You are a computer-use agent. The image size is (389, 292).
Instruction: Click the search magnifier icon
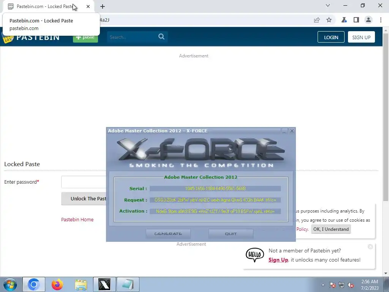tap(161, 37)
